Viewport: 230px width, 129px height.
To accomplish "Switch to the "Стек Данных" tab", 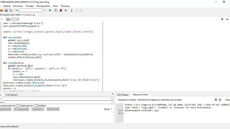I will (11, 95).
